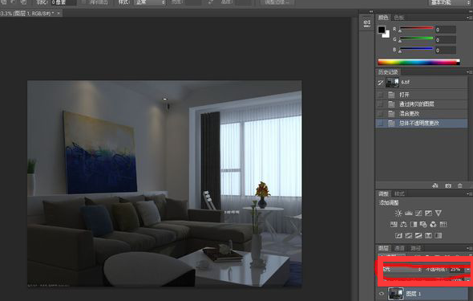The image size is (473, 301).
Task: Add a Channel Mixer adjustment
Action: [x=433, y=224]
